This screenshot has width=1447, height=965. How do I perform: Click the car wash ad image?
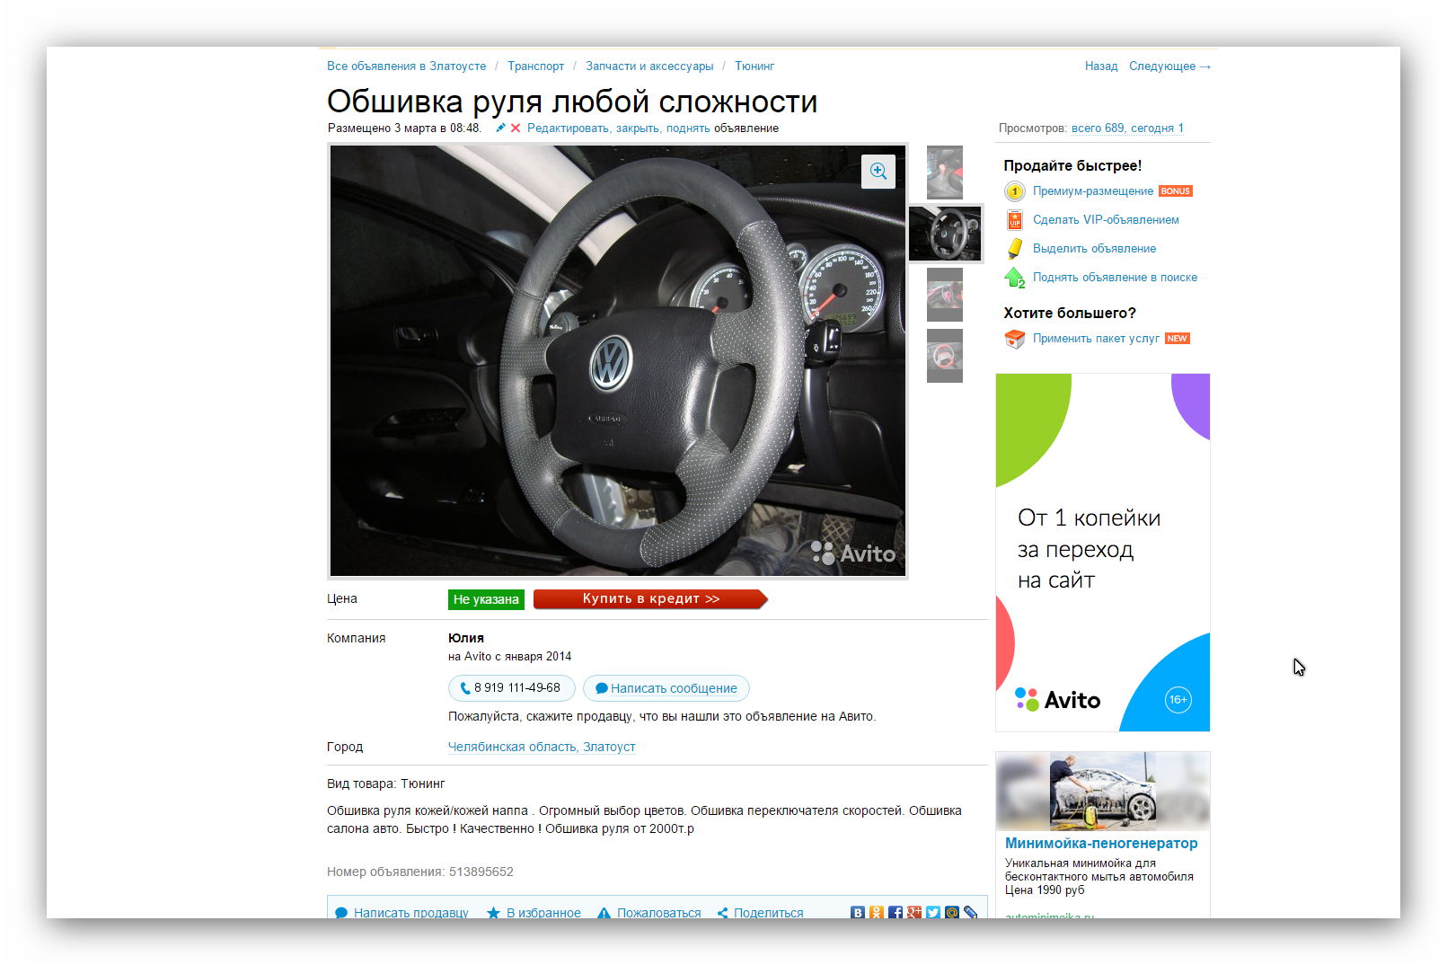click(1103, 791)
